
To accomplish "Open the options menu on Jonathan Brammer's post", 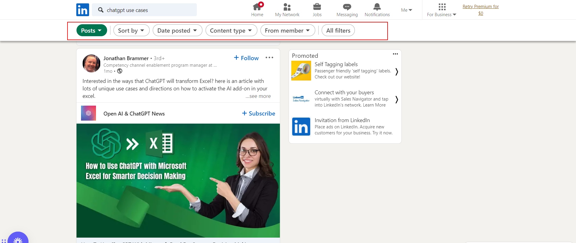I will tap(269, 57).
